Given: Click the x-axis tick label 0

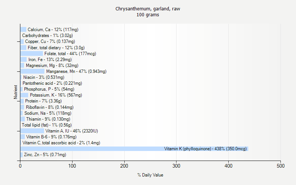Looking at the screenshot, I should point(20,166).
